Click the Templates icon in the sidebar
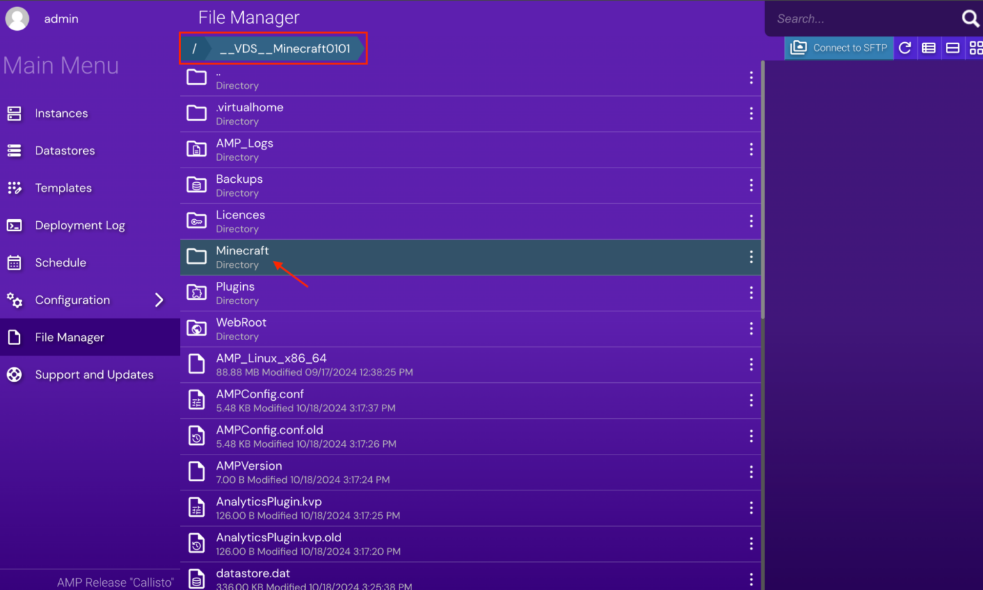 (x=14, y=188)
